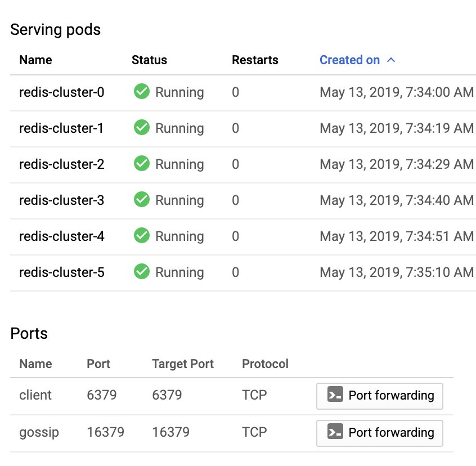This screenshot has height=466, width=476.
Task: Click the Restarts column header
Action: point(255,60)
